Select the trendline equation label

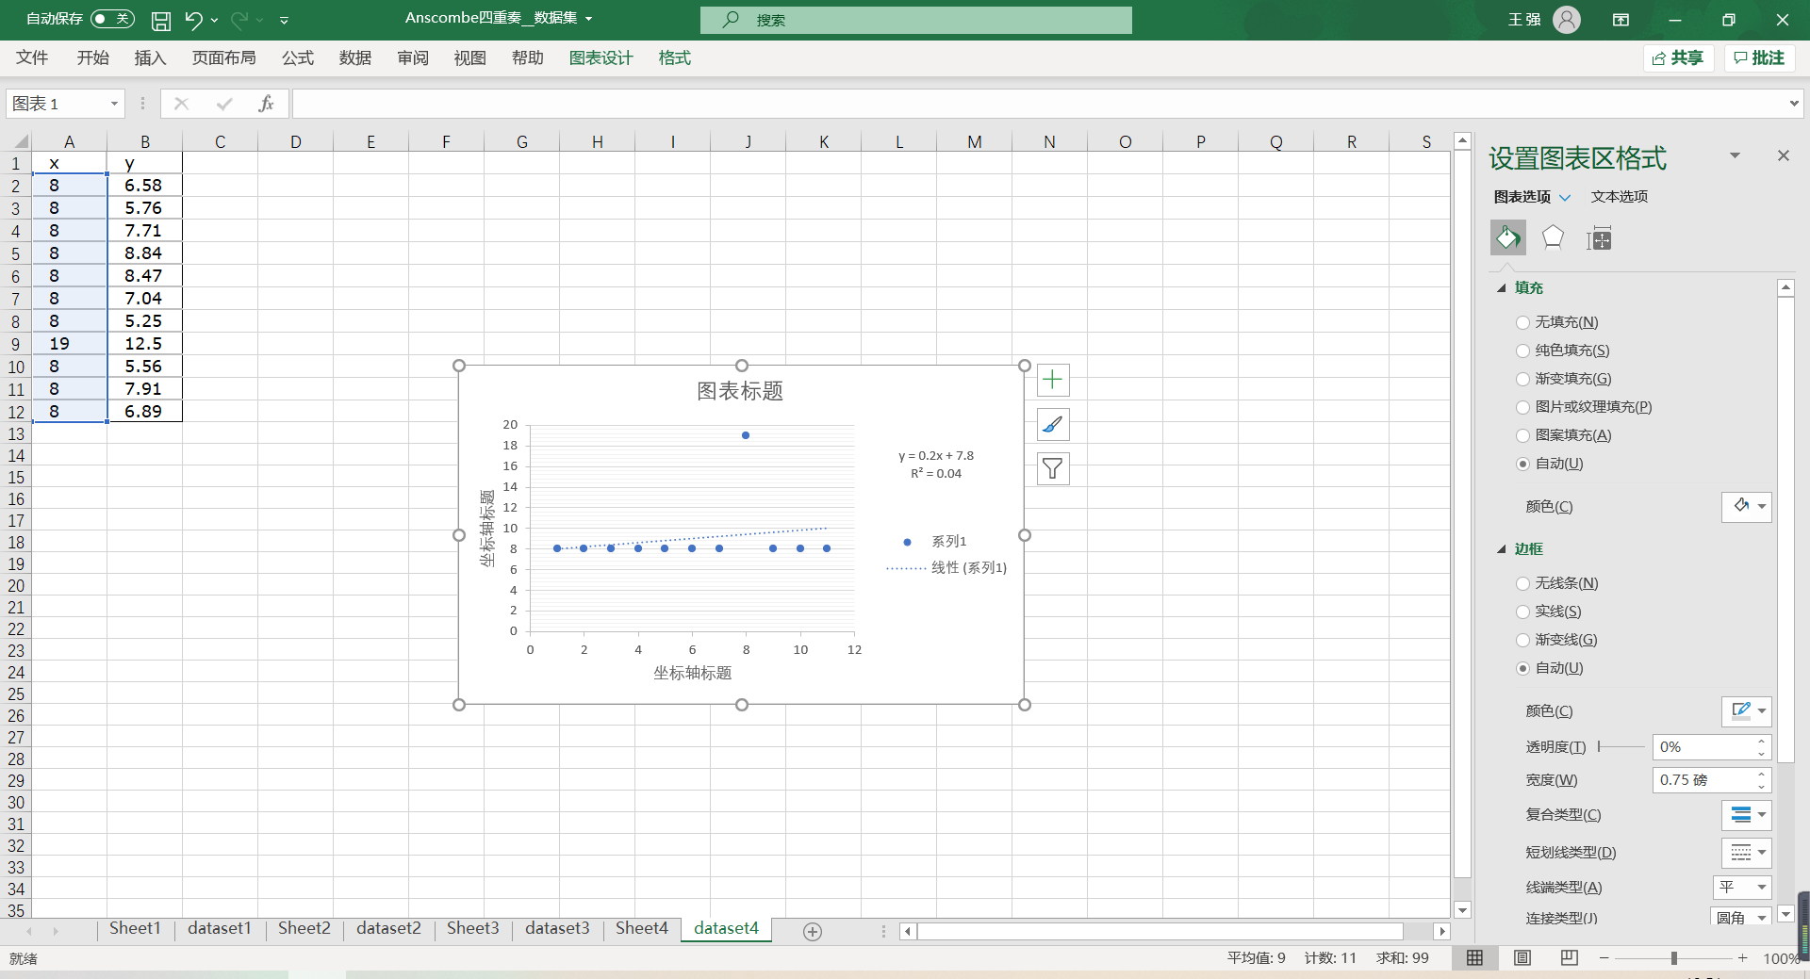(936, 465)
